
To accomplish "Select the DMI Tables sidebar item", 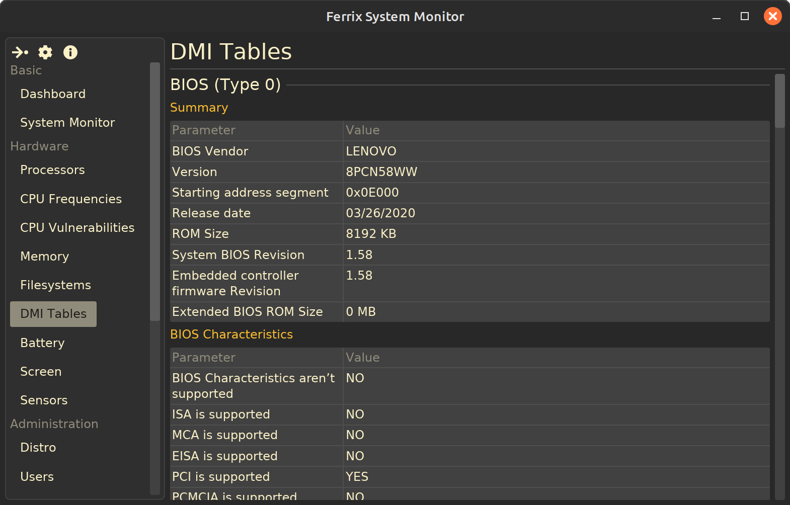I will pos(53,314).
